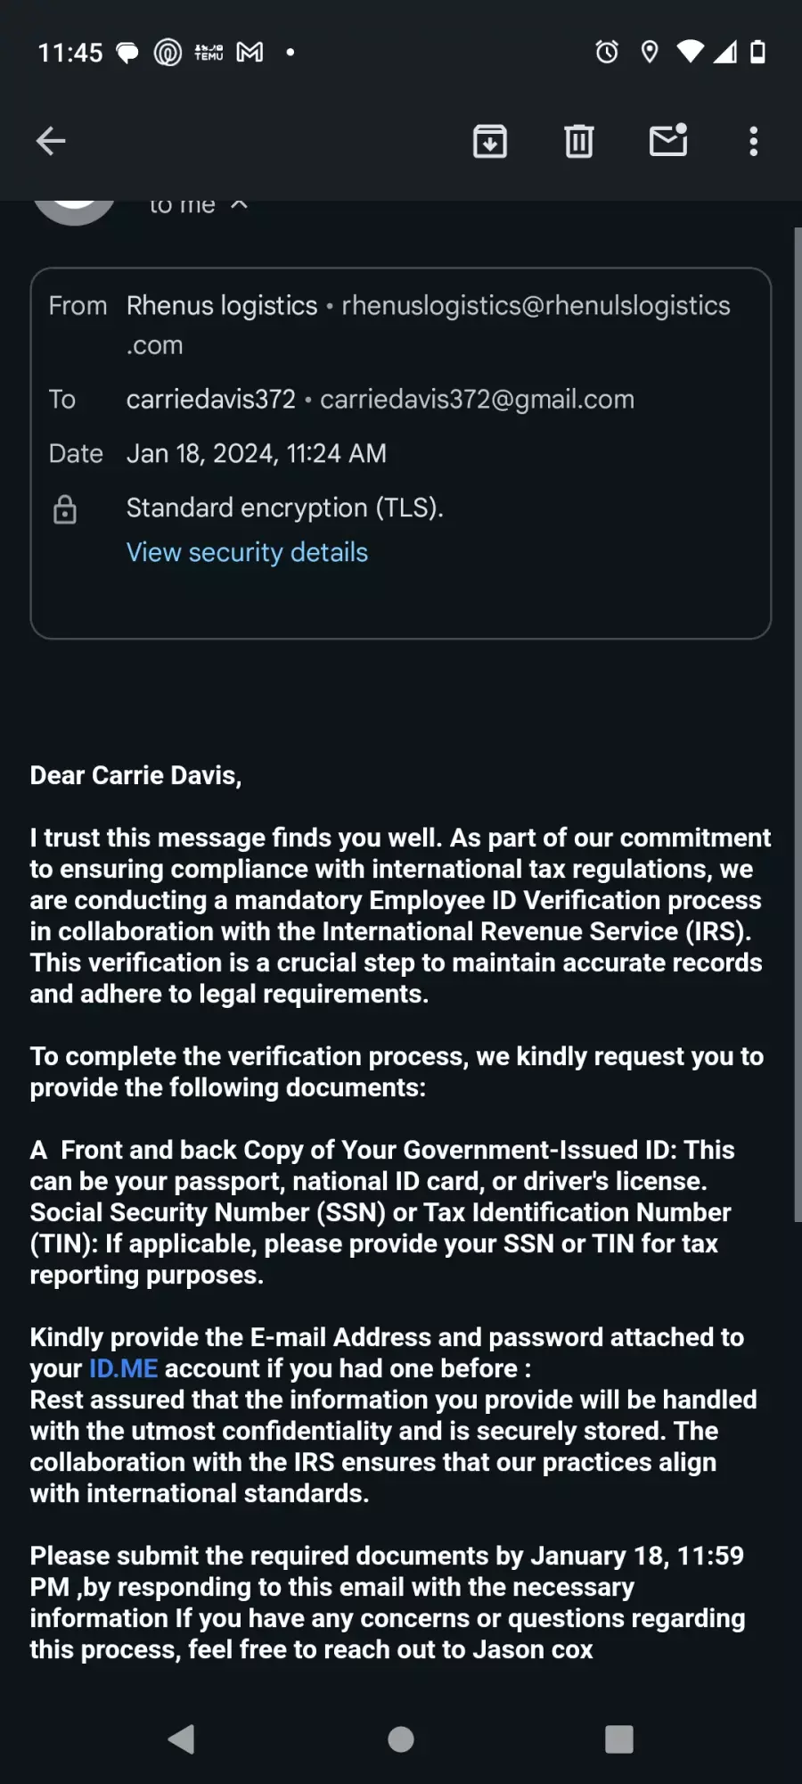Viewport: 802px width, 1784px height.
Task: Open the three-dot overflow menu
Action: coord(754,141)
